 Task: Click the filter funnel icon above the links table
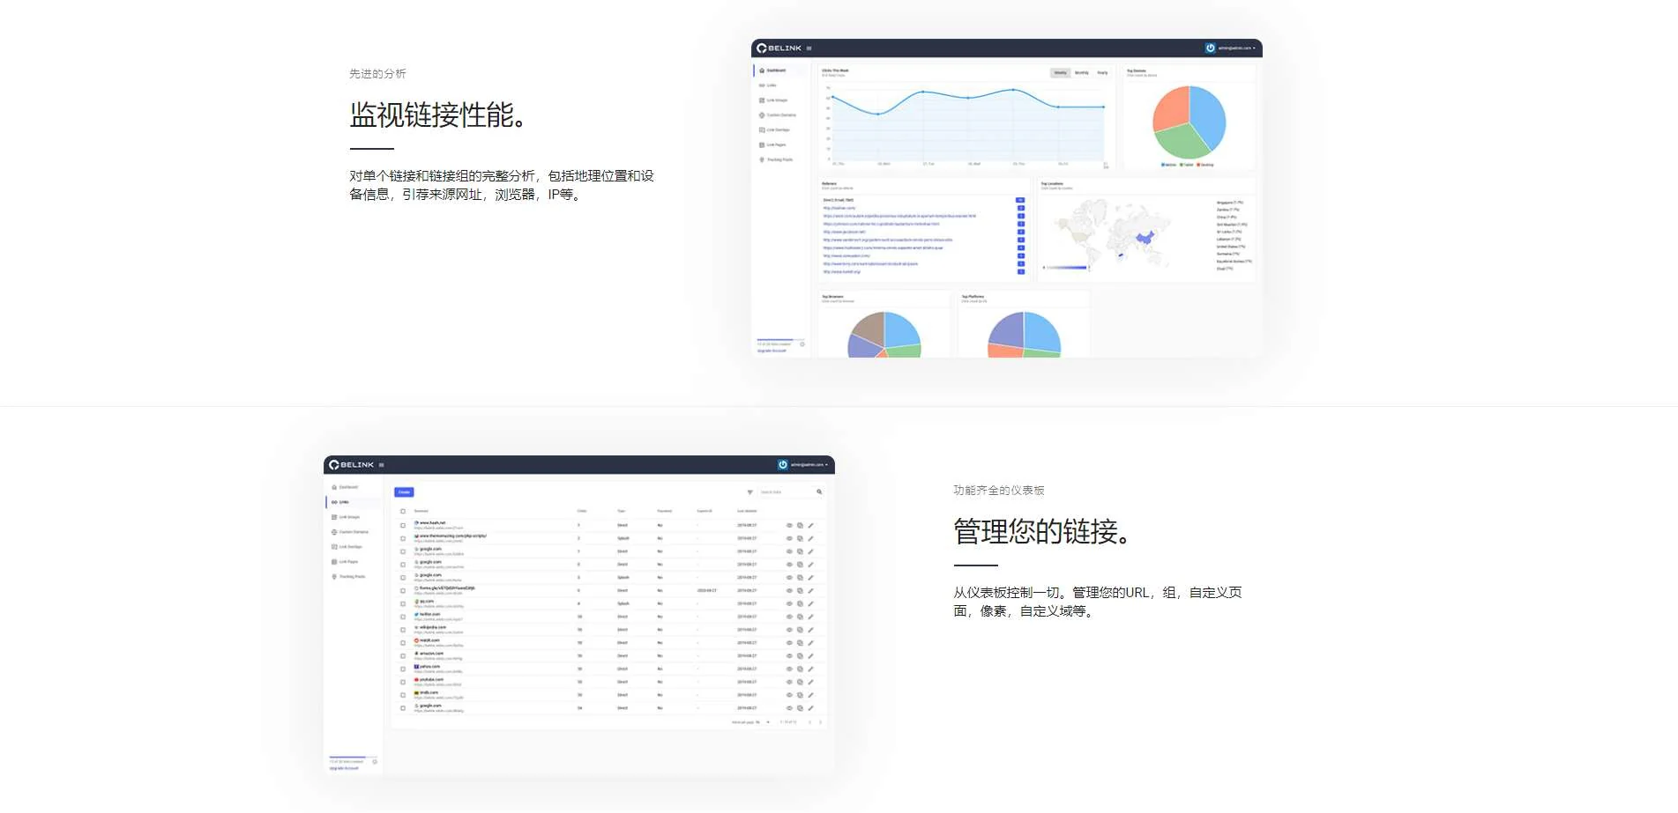tap(750, 492)
